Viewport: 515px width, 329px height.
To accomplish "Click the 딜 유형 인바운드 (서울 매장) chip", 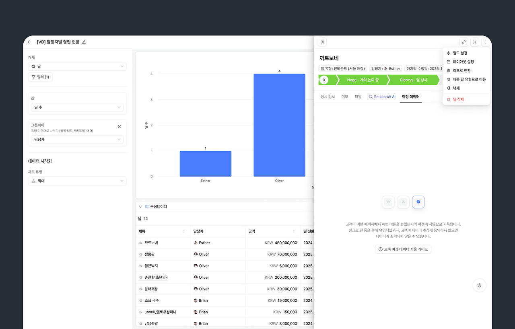I will [344, 69].
